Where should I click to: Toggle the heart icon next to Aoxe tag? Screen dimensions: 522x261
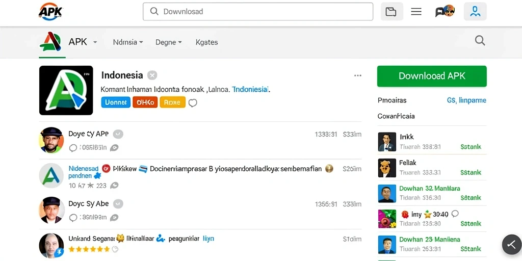(x=193, y=103)
